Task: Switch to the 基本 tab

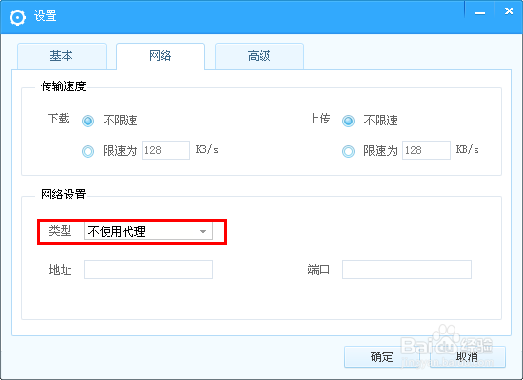Action: tap(62, 56)
